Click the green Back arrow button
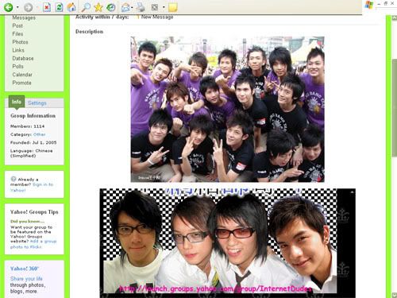Viewport: 397px width, 298px height. click(8, 7)
